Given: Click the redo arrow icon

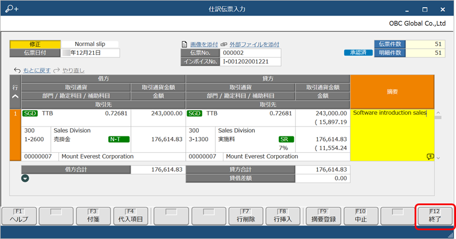Looking at the screenshot, I should click(57, 71).
